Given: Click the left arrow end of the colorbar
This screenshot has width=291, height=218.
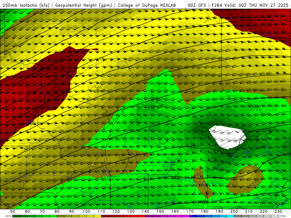Looking at the screenshot, I should tap(9, 216).
